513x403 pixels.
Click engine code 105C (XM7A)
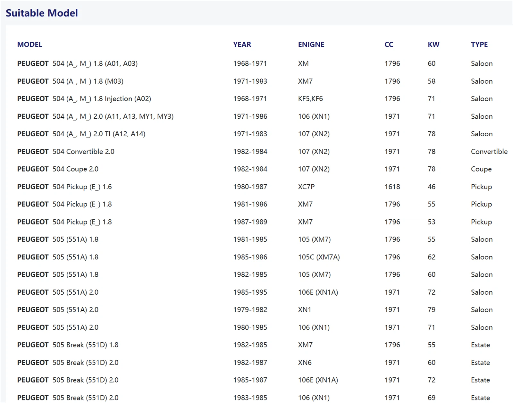(x=319, y=257)
